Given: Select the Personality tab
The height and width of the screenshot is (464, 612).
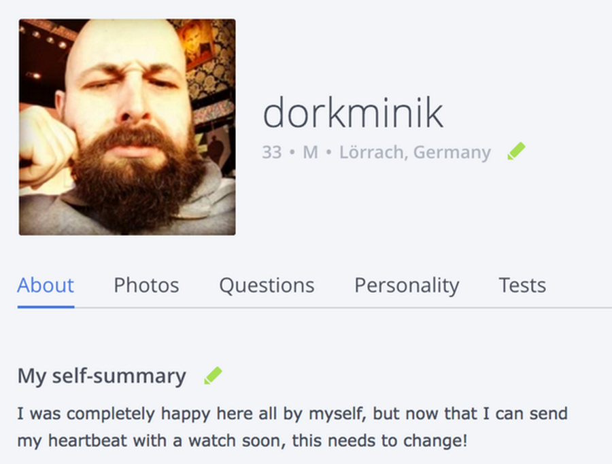Looking at the screenshot, I should [407, 285].
